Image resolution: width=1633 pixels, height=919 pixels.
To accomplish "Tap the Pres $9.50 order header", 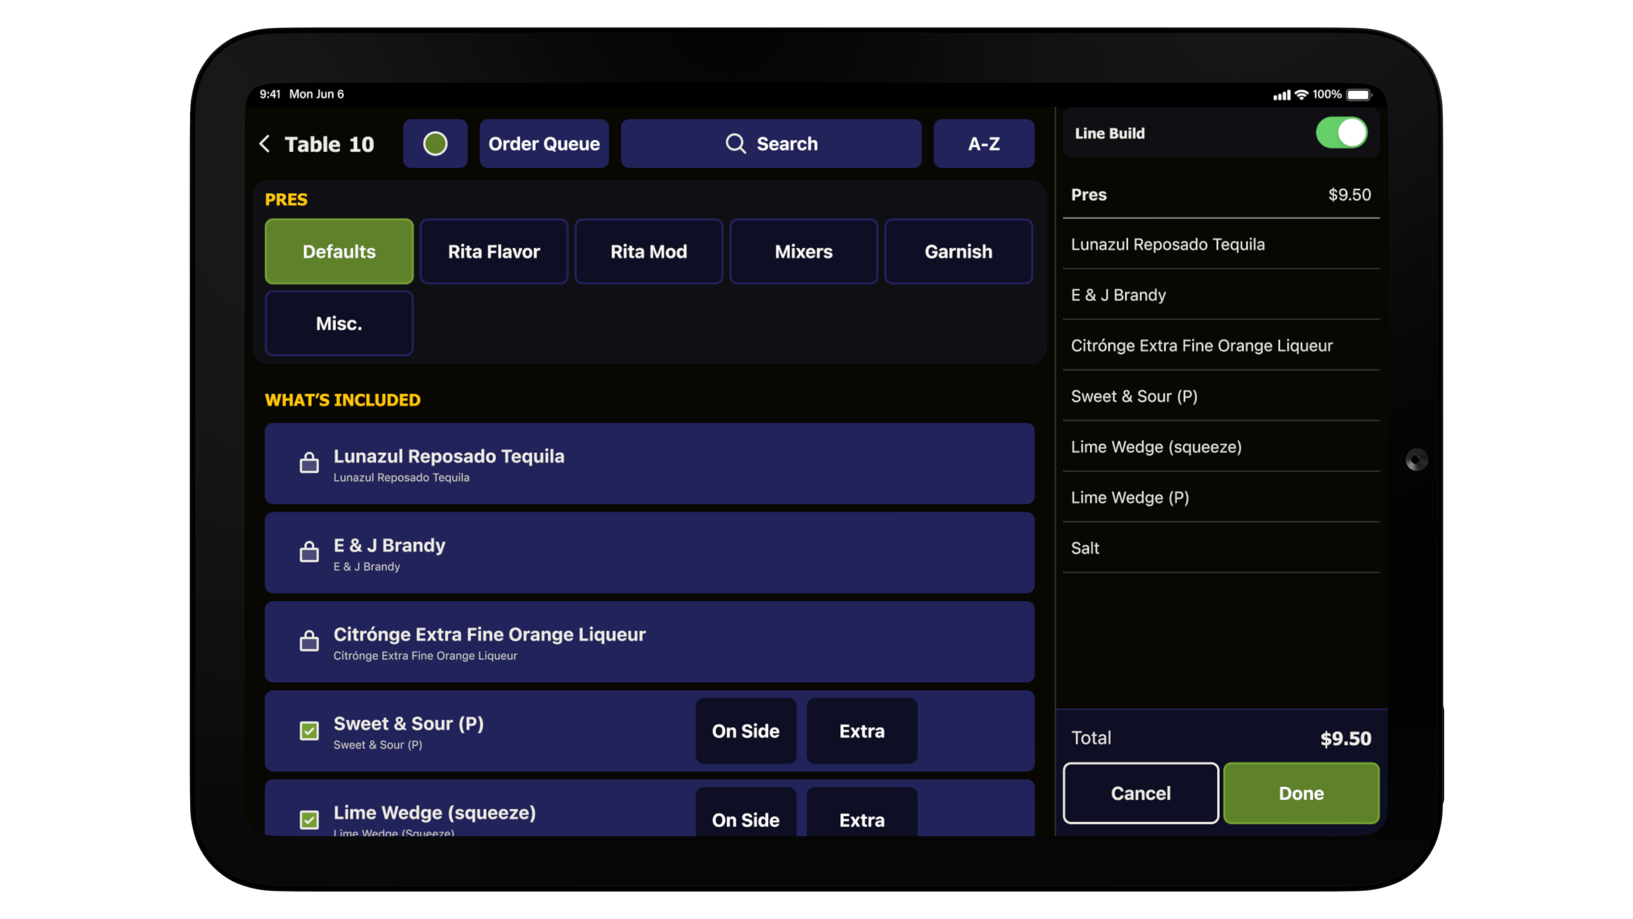I will pos(1221,195).
